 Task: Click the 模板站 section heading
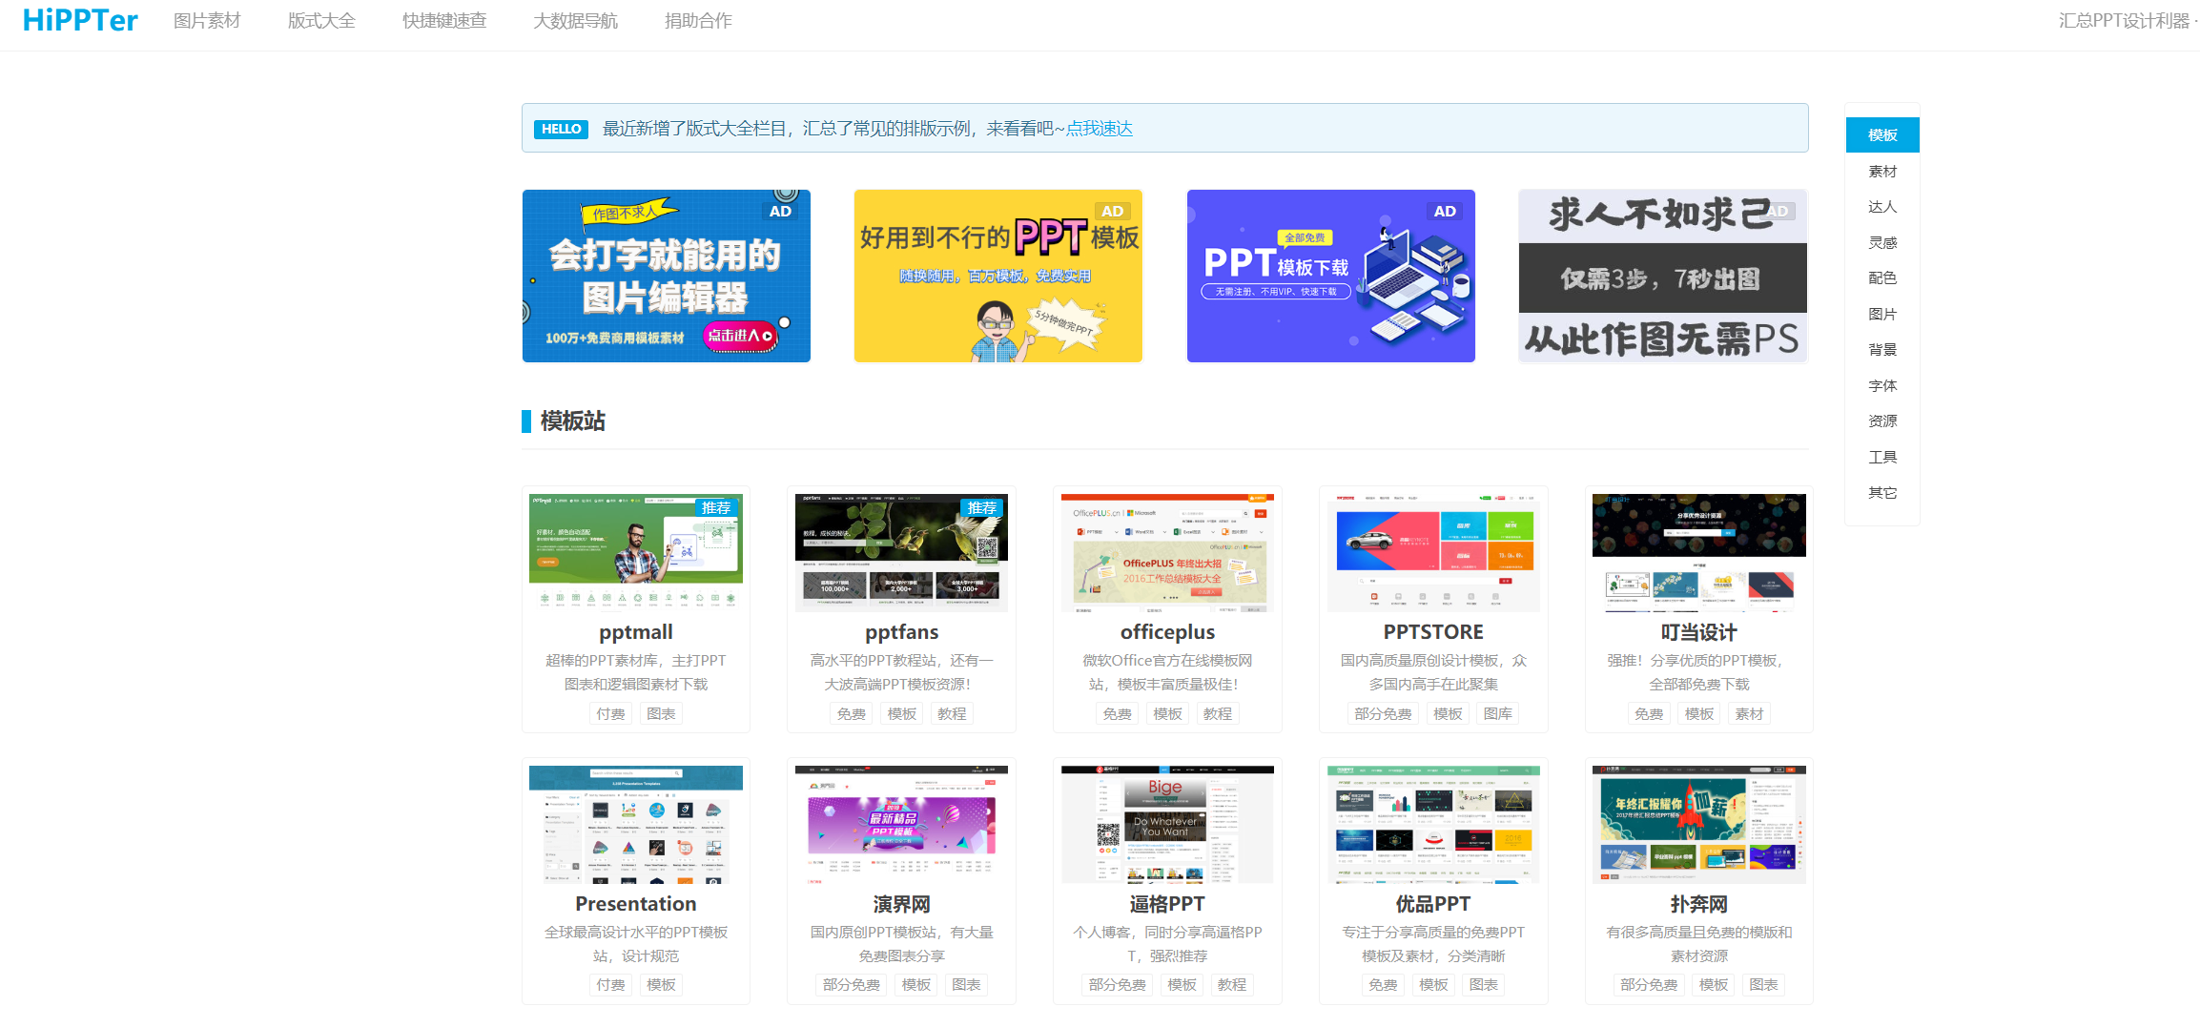pos(572,421)
